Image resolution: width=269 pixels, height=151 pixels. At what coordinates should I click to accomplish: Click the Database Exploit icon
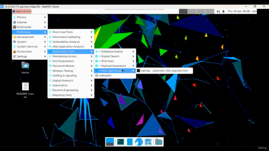click(97, 52)
